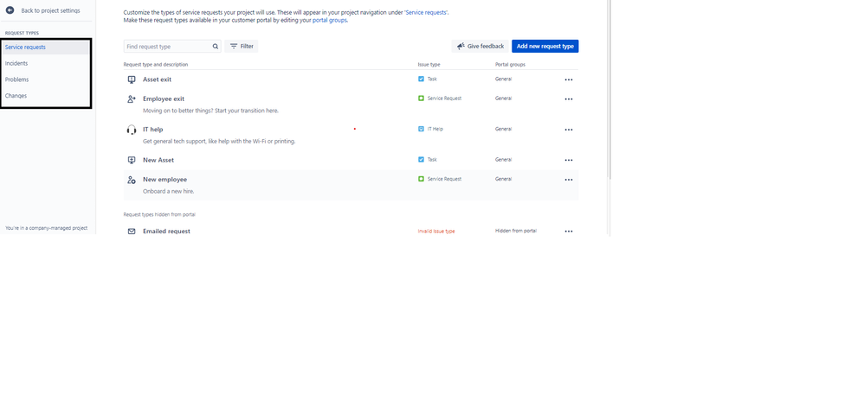Go back to project settings
Image resolution: width=864 pixels, height=400 pixels.
pos(51,10)
